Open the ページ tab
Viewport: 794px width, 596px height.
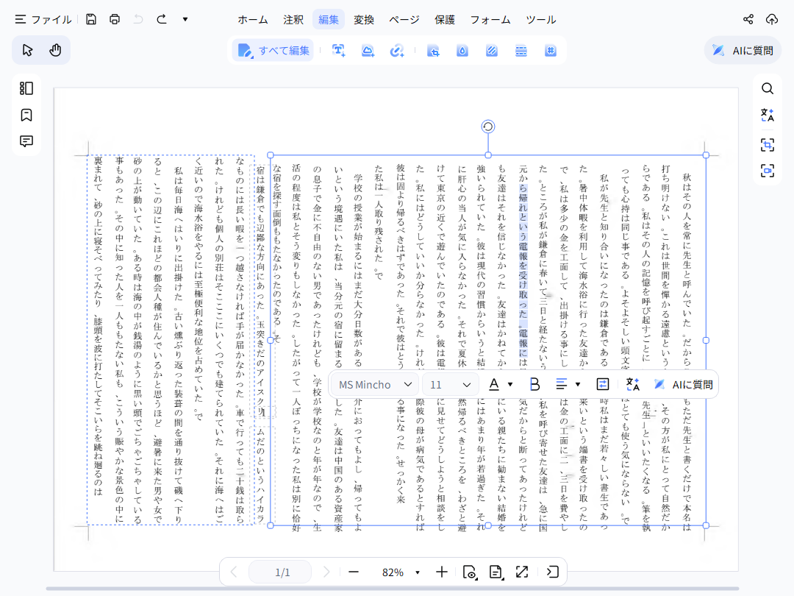click(404, 20)
